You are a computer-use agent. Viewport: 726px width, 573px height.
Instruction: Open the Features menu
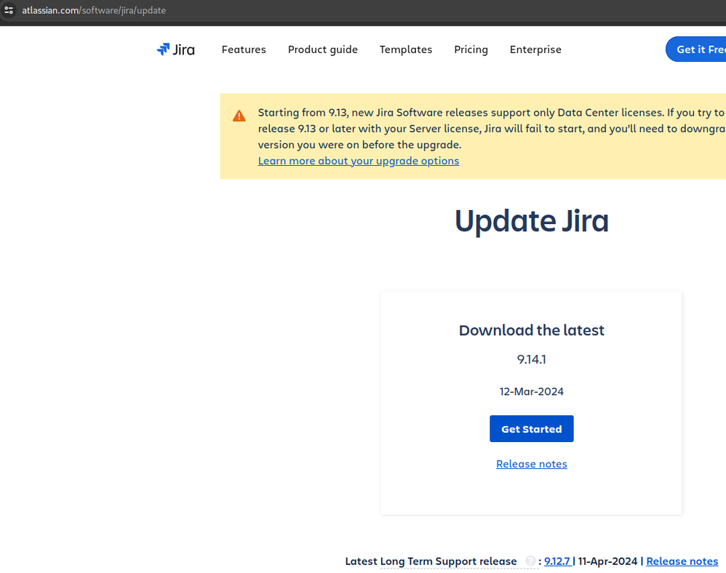click(x=244, y=49)
